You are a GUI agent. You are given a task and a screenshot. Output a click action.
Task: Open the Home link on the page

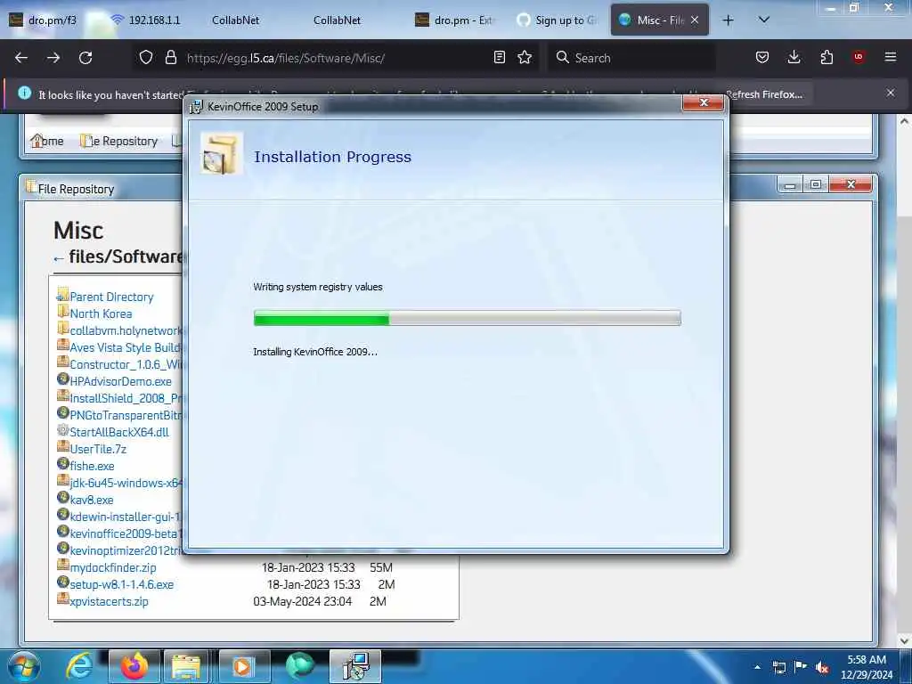coord(47,141)
